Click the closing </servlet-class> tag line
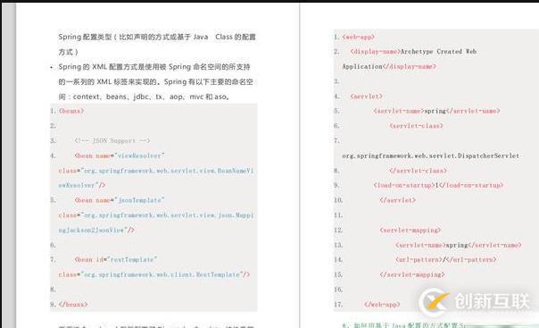This screenshot has height=328, width=539. (418, 171)
